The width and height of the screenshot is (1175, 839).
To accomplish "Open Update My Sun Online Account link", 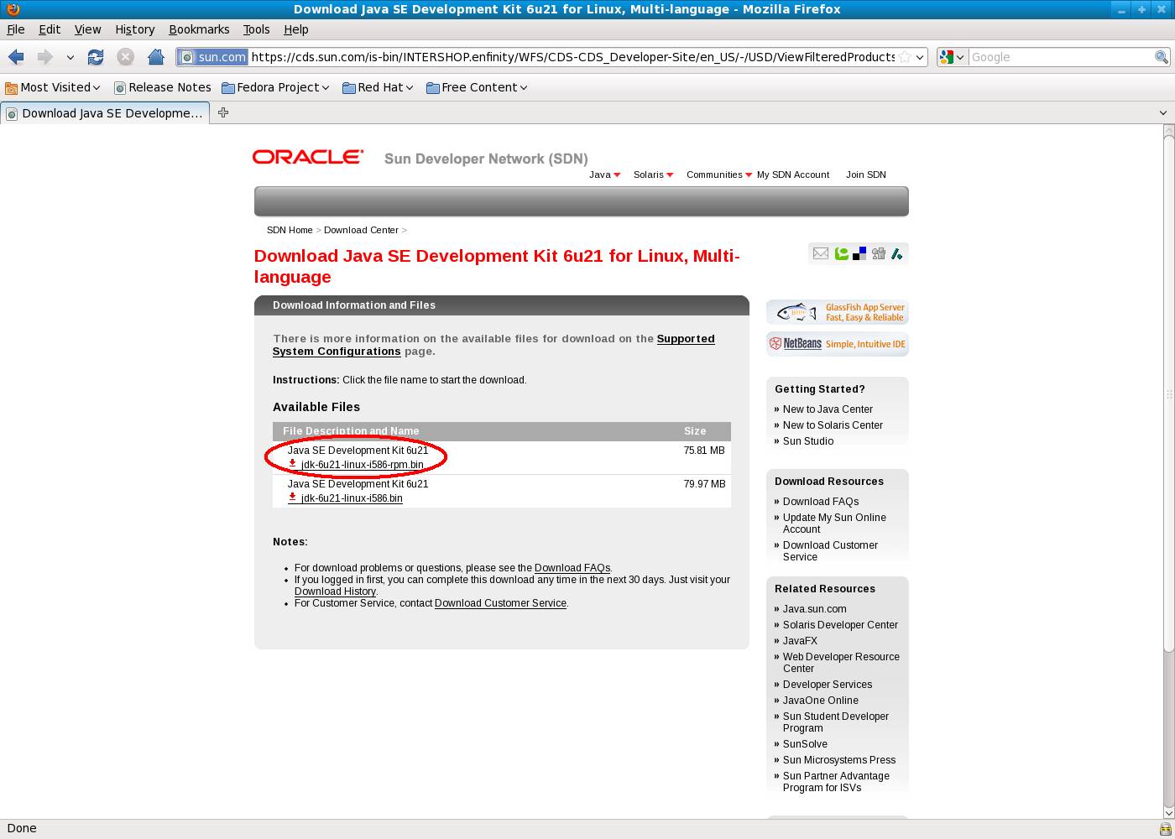I will point(834,524).
